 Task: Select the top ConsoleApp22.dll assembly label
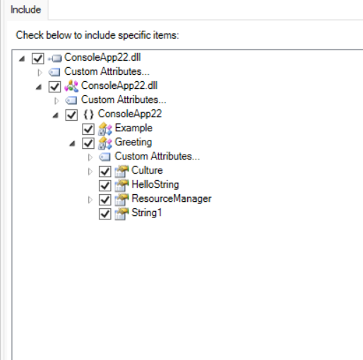tap(102, 57)
